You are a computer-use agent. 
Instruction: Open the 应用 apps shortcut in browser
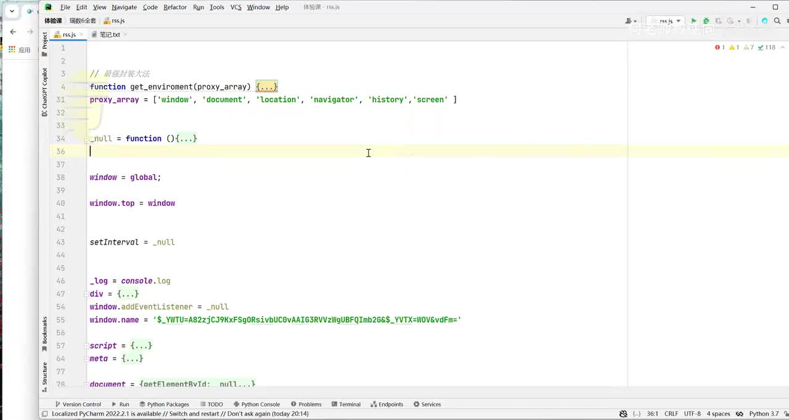[20, 50]
